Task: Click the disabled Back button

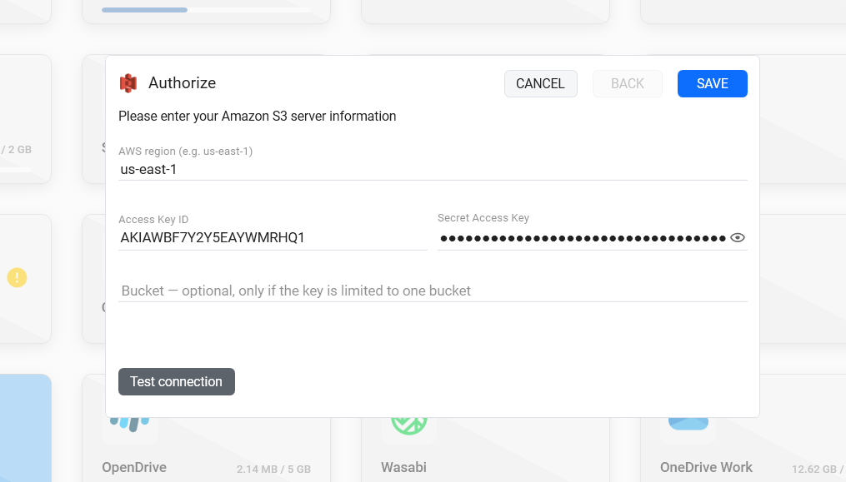Action: click(x=628, y=83)
